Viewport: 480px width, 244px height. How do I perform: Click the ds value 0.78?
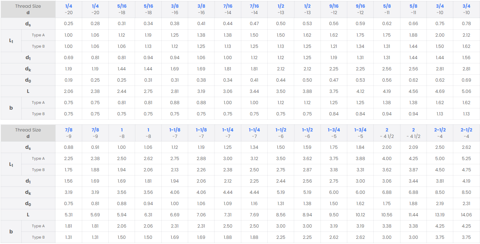point(466,23)
